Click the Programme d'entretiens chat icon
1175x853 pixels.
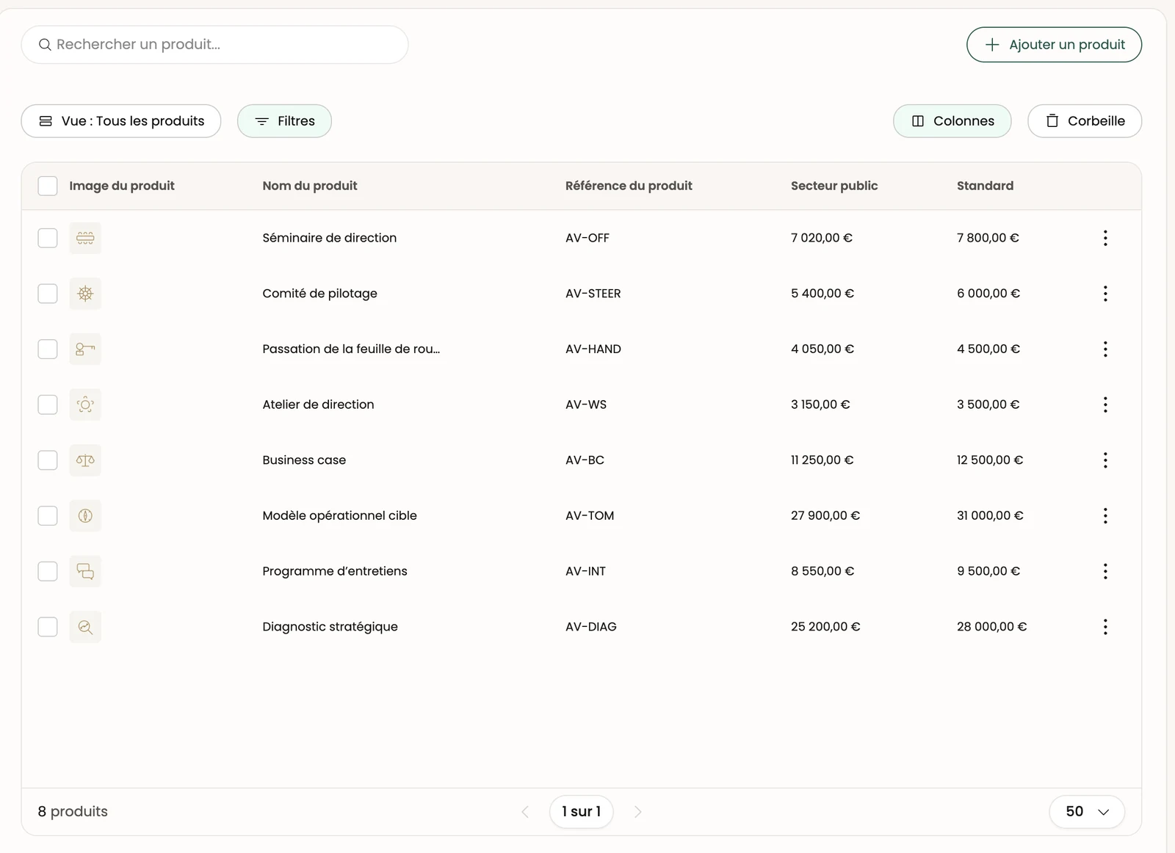pyautogui.click(x=85, y=571)
